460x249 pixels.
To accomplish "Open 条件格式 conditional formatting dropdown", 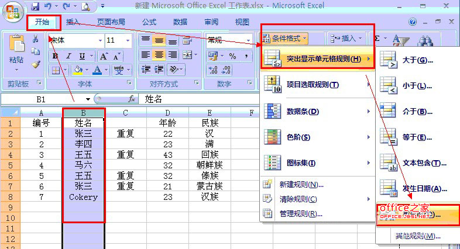I will 285,39.
